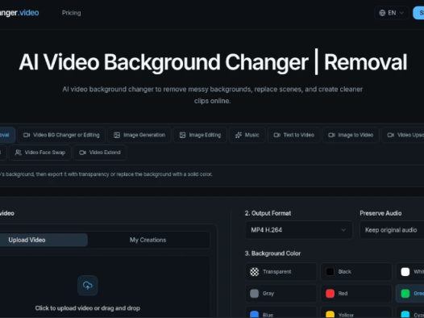The height and width of the screenshot is (318, 424).
Task: Open the MP4 H.264 output format dropdown
Action: 299,230
